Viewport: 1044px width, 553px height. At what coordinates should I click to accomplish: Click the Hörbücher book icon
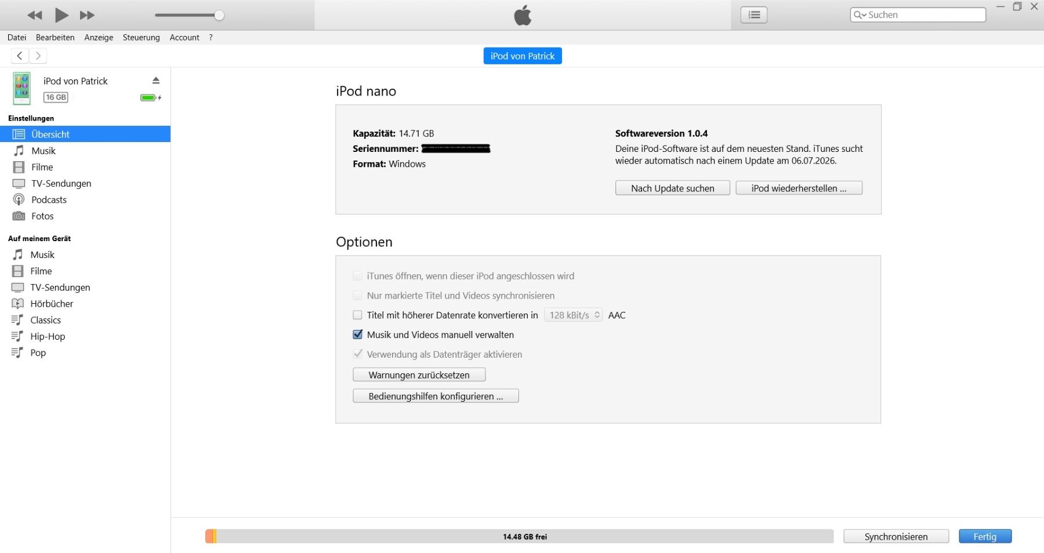tap(18, 303)
